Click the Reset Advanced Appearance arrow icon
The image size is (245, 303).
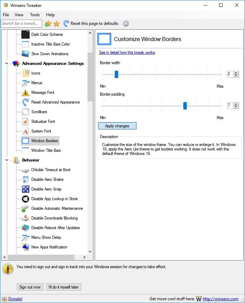[25, 102]
